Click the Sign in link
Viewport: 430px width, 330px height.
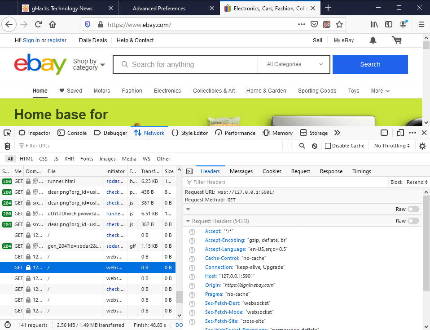click(x=31, y=40)
